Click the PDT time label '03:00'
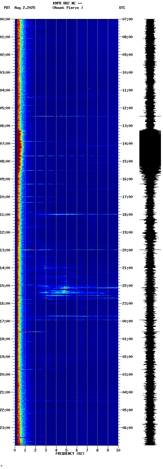 5,73
